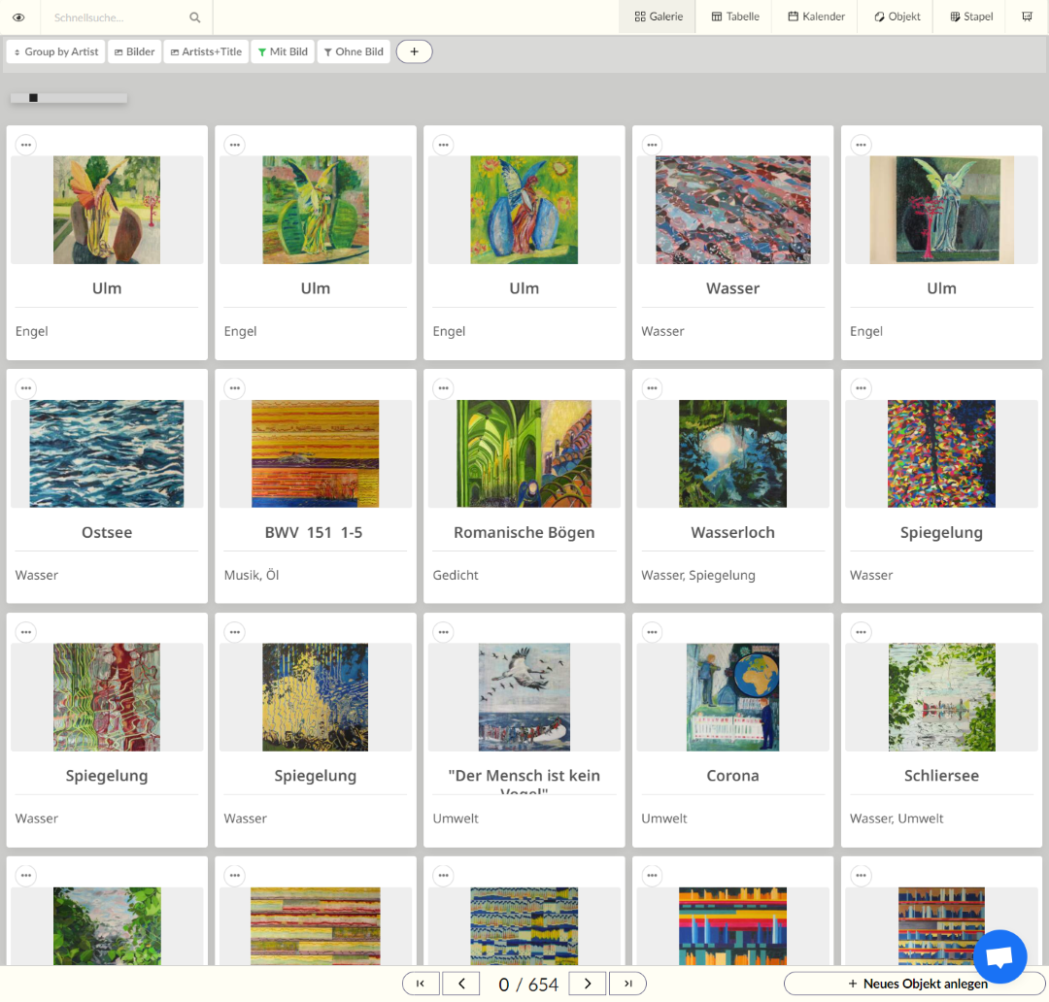Image resolution: width=1049 pixels, height=1002 pixels.
Task: Select the Artists+Title display preset
Action: click(x=205, y=51)
